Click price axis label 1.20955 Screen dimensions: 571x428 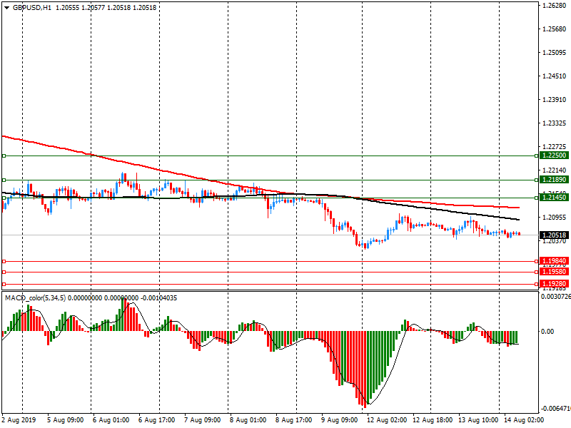tap(555, 218)
